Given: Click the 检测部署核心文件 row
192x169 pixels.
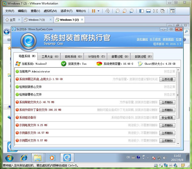Looking at the screenshot, I should click(95, 95).
